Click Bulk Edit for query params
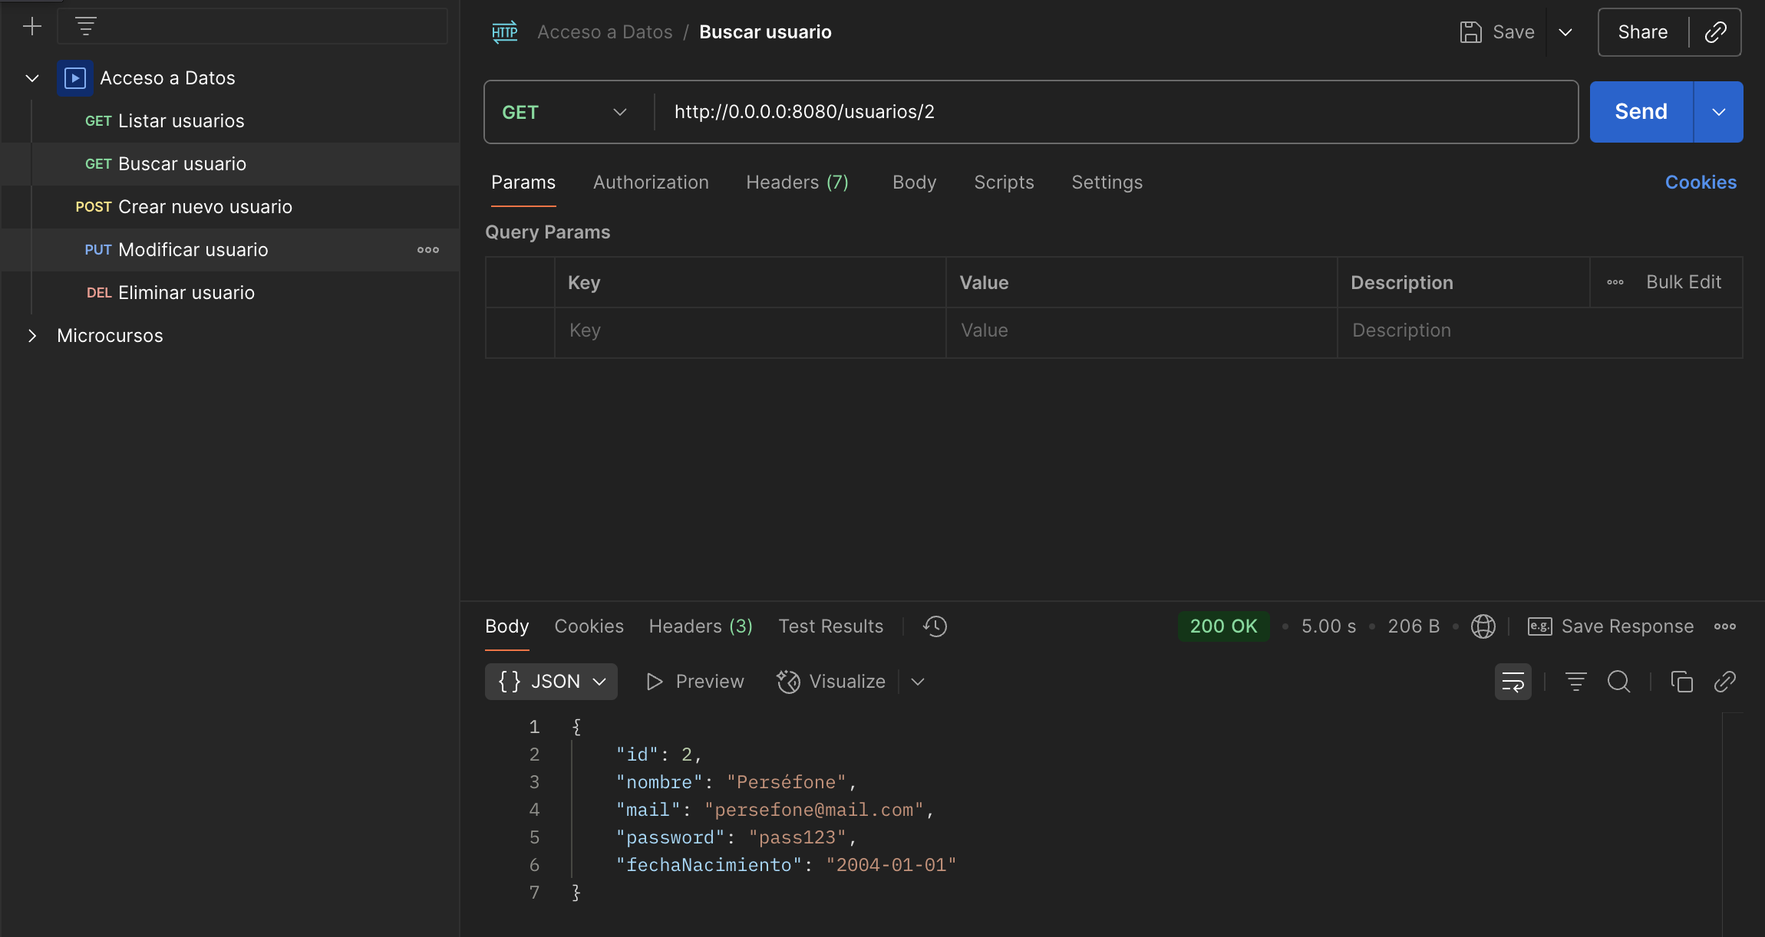 (x=1684, y=282)
